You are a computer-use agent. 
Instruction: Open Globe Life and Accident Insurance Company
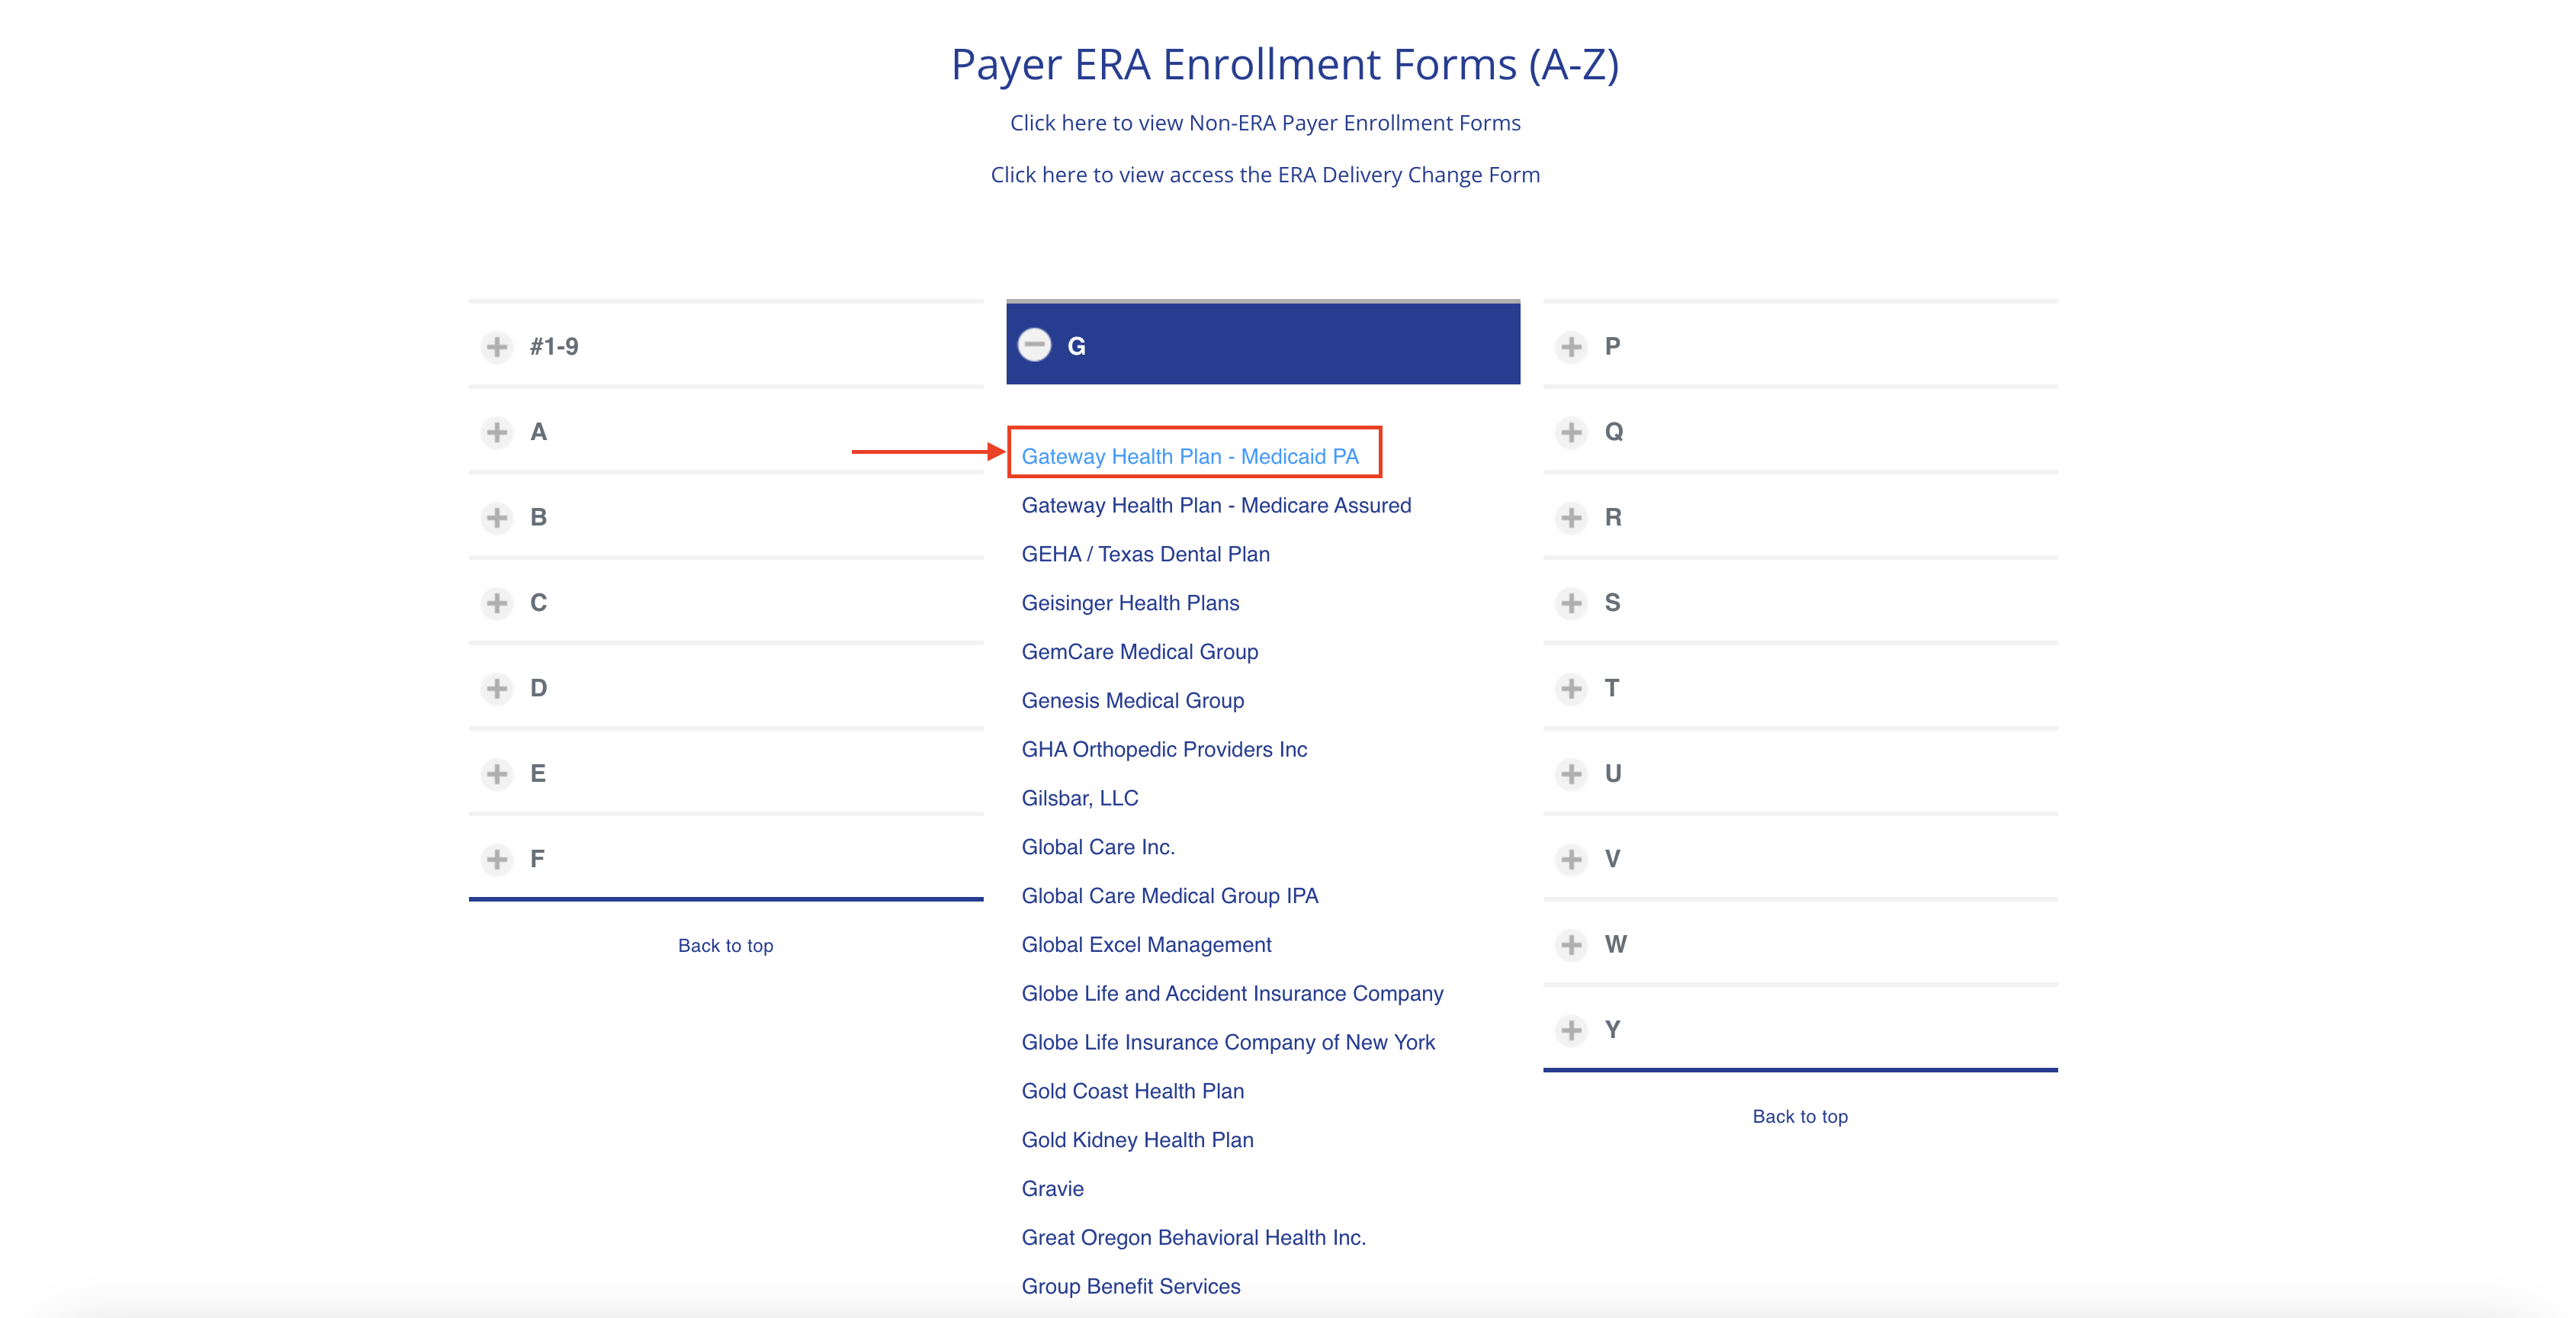1232,994
